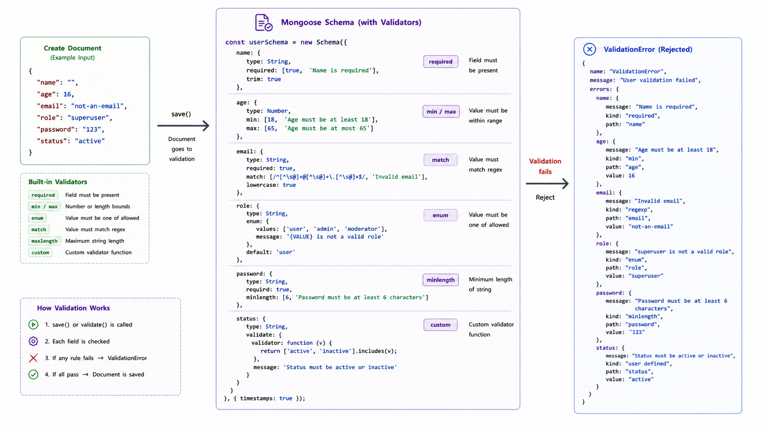
Task: Click the Value must be within range description
Action: tap(488, 115)
